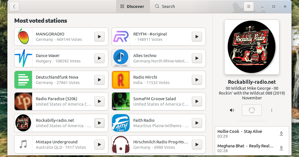Click the loading playback button in player

(x=252, y=110)
